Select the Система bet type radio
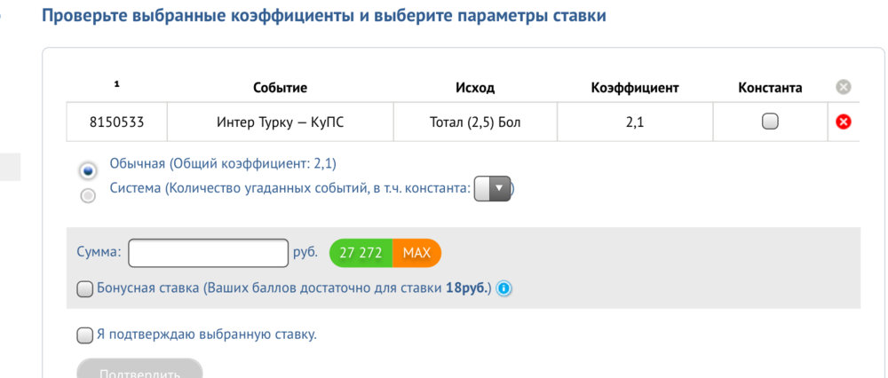Screen dimensions: 888x378 [x=88, y=196]
